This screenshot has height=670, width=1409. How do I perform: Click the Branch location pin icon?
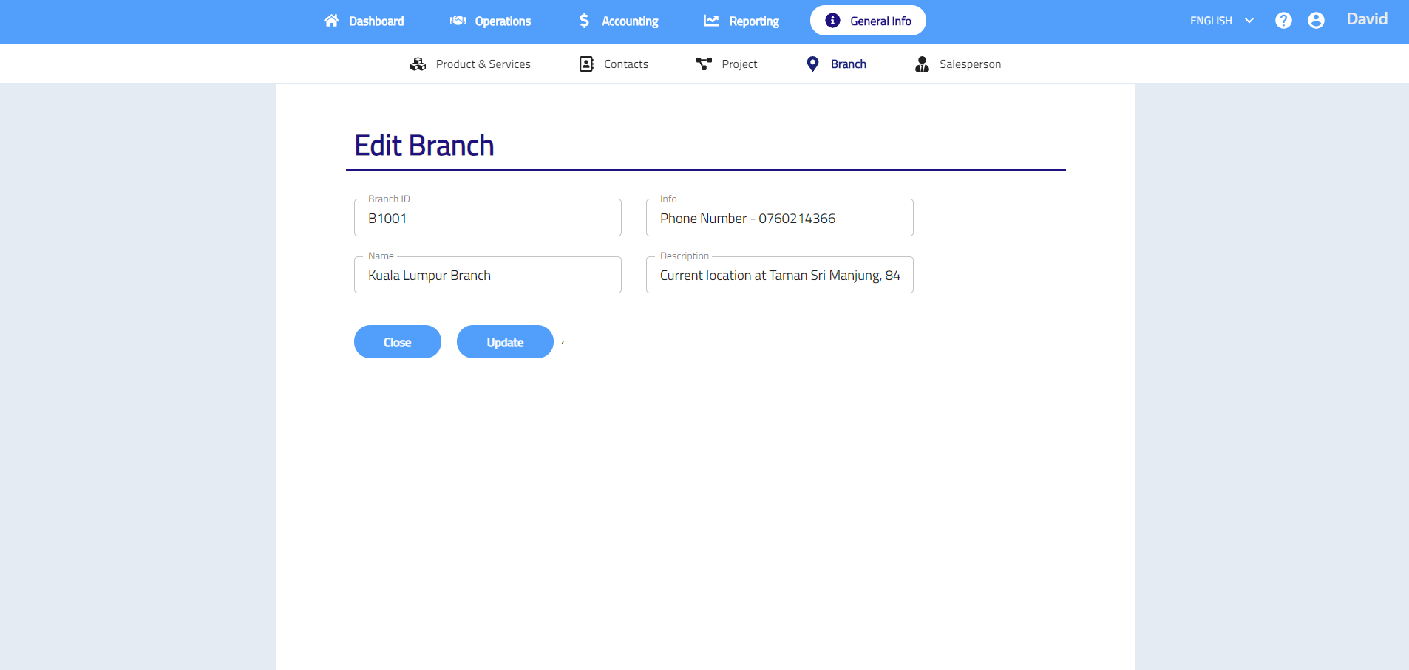tap(812, 64)
